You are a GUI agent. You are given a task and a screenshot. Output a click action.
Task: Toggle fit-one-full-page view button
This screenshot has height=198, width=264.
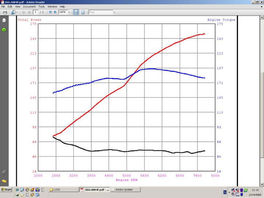(x=83, y=12)
